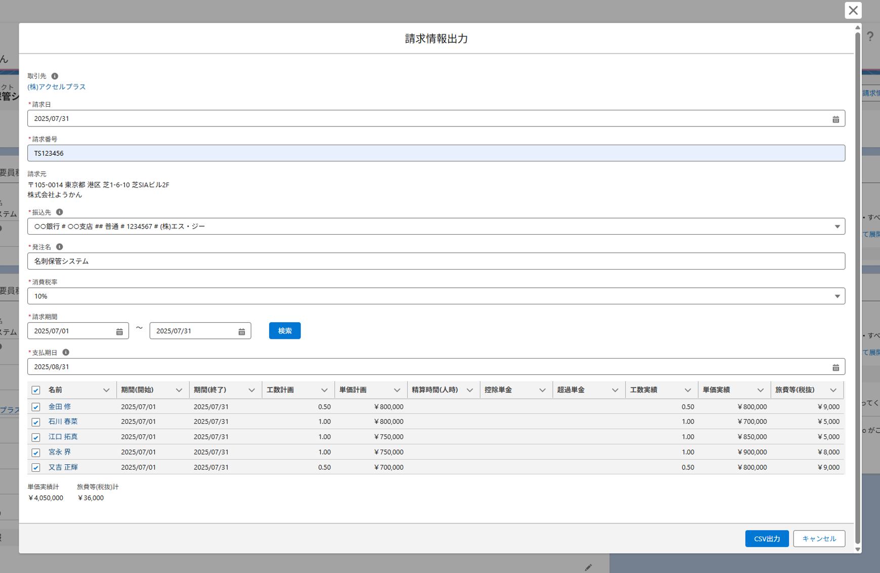
Task: Open the 又吉 正輝 record link
Action: 63,467
